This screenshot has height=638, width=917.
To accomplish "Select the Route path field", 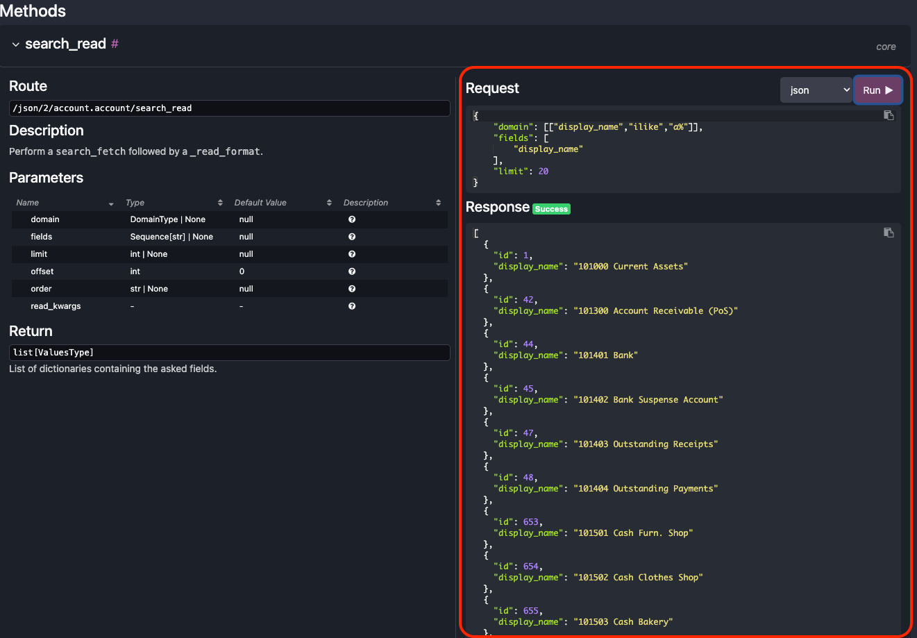I will coord(229,108).
